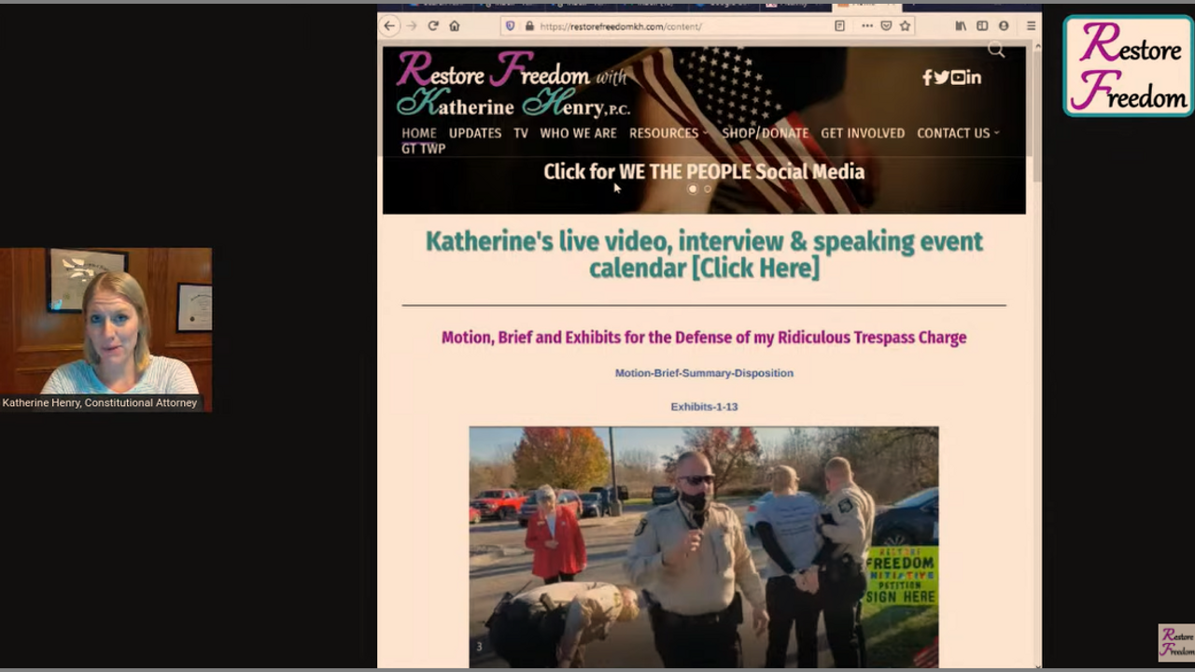The image size is (1195, 672).
Task: Open the Motion-Brief-Summary-Disposition link
Action: click(704, 373)
